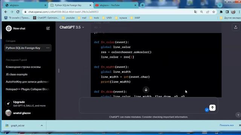Open the Другие закладки folder

point(230,18)
